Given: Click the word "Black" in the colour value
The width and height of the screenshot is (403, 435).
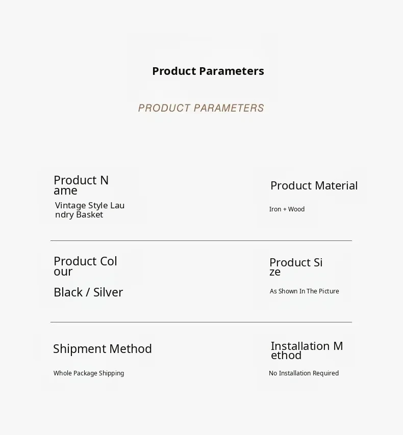Looking at the screenshot, I should click(68, 292).
